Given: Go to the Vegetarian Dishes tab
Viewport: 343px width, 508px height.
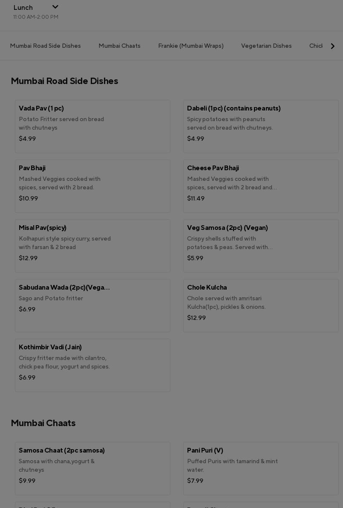Looking at the screenshot, I should pyautogui.click(x=266, y=46).
